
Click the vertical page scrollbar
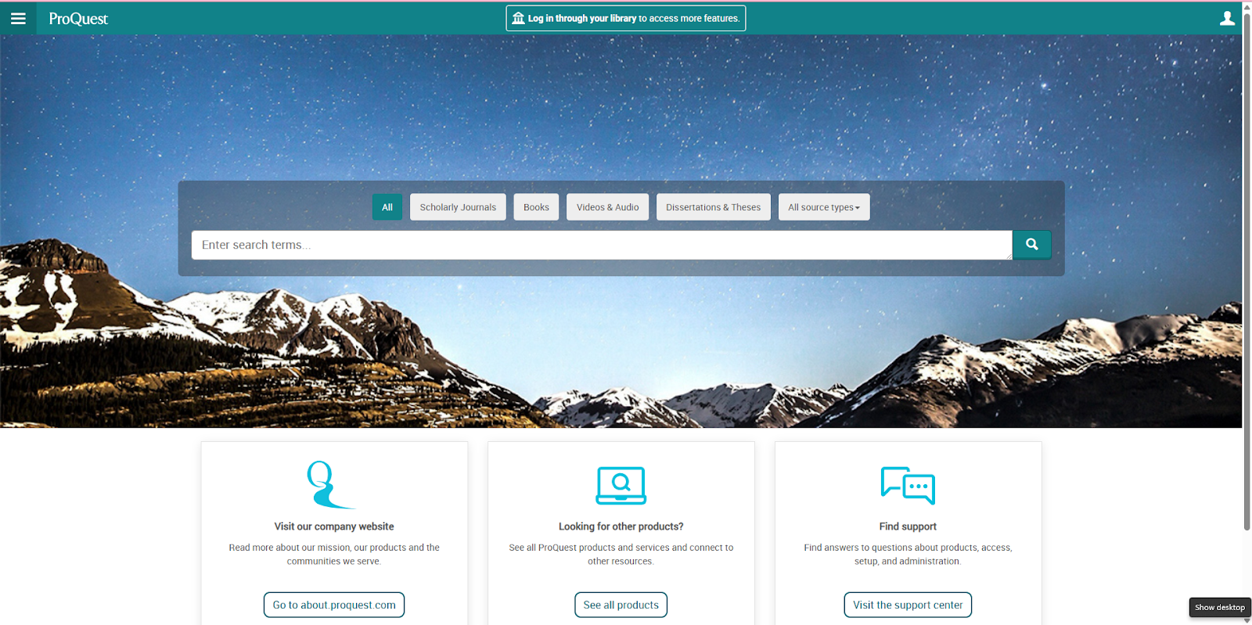point(1247,271)
